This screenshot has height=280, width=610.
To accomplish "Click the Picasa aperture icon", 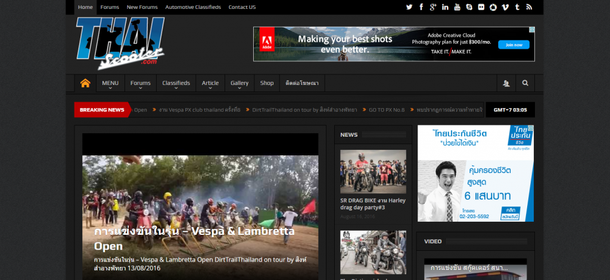I will (x=493, y=7).
